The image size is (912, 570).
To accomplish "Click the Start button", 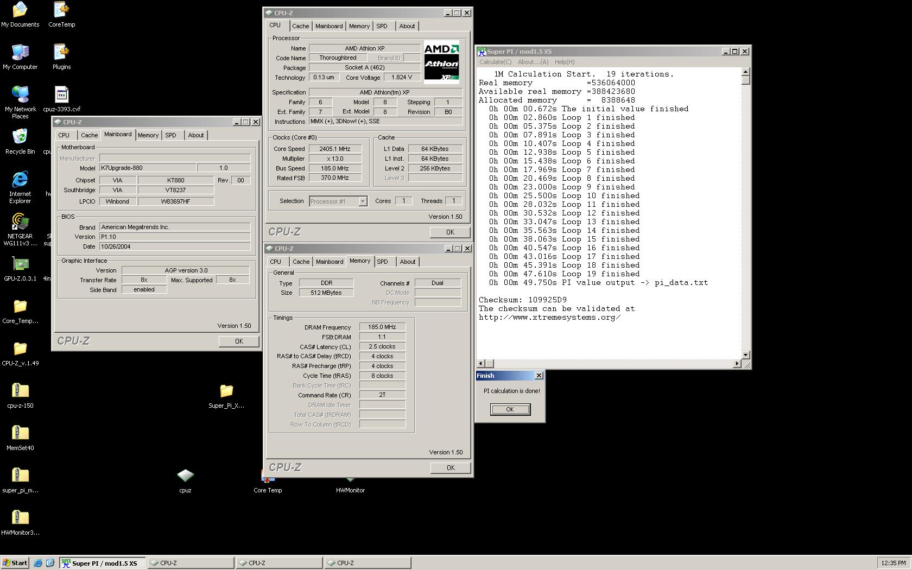I will (x=15, y=563).
